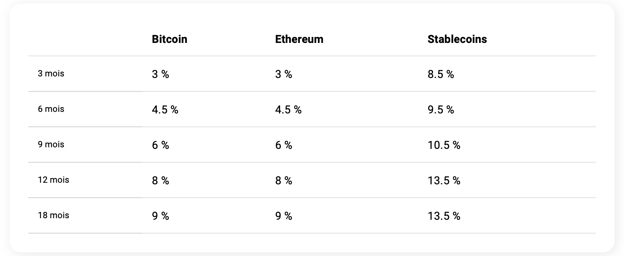Viewport: 624px width, 256px height.
Task: Click Ethereum 8 % rate for 12 mois
Action: point(283,180)
